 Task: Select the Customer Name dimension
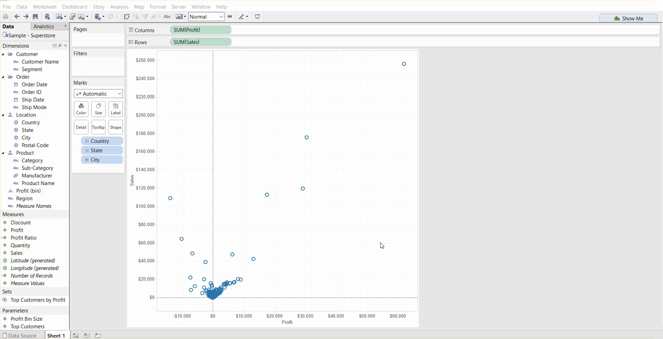[x=40, y=62]
